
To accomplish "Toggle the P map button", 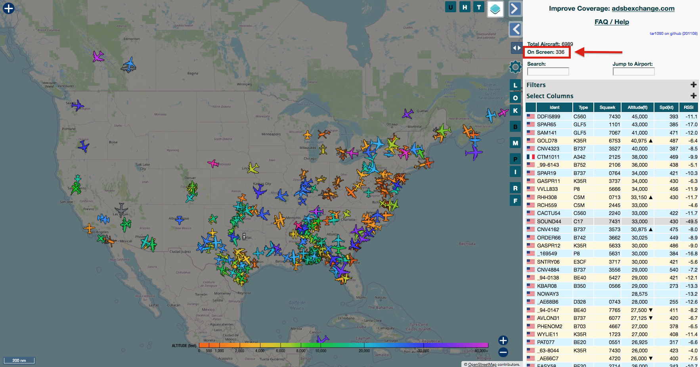I will coord(515,159).
